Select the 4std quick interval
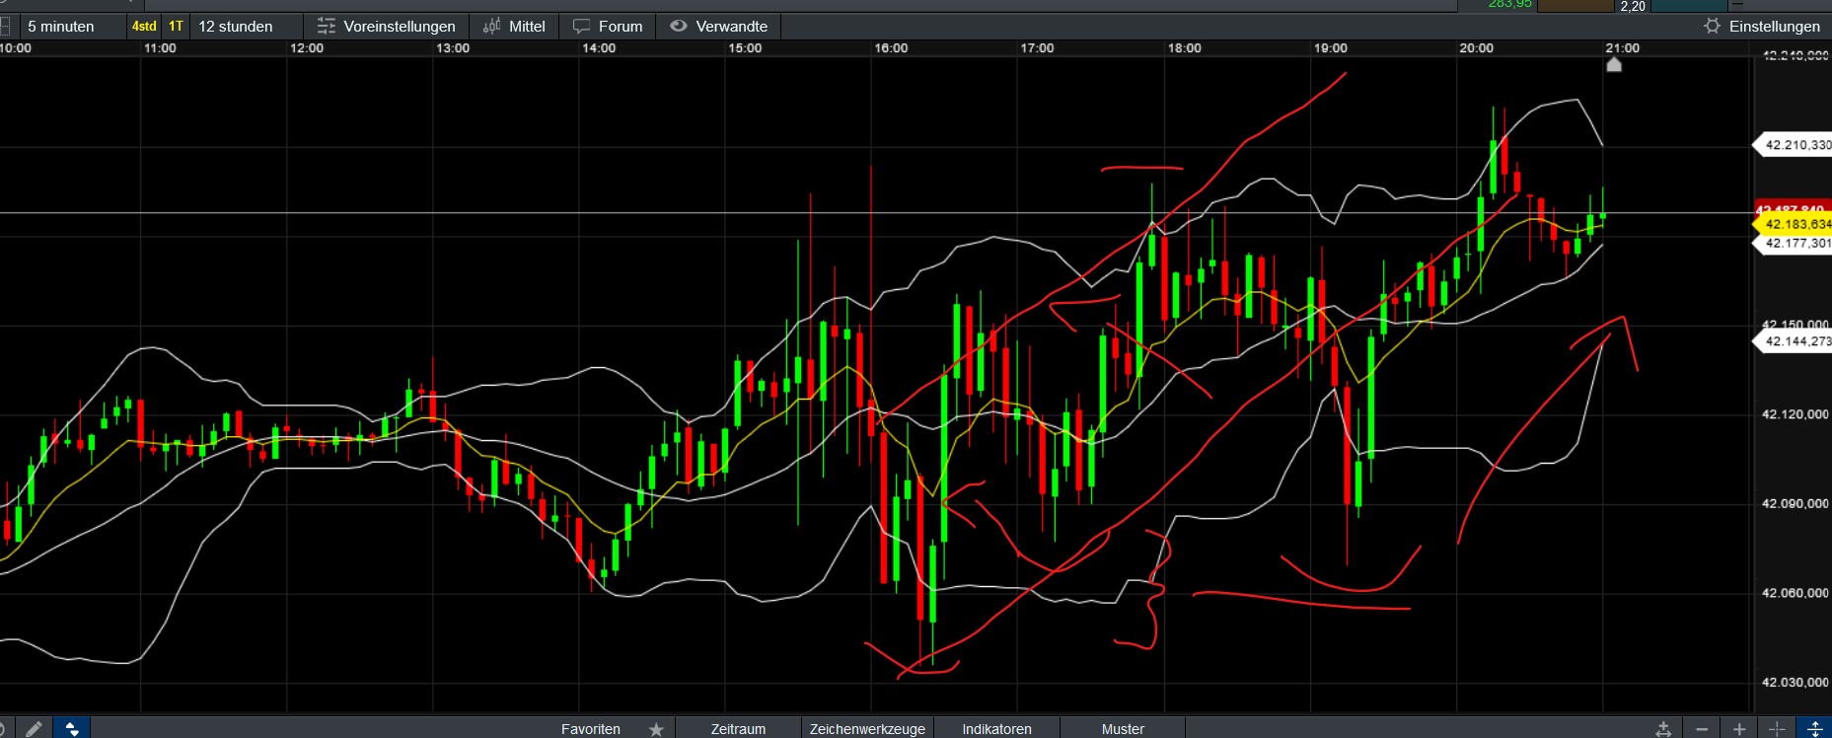The image size is (1832, 738). click(144, 27)
